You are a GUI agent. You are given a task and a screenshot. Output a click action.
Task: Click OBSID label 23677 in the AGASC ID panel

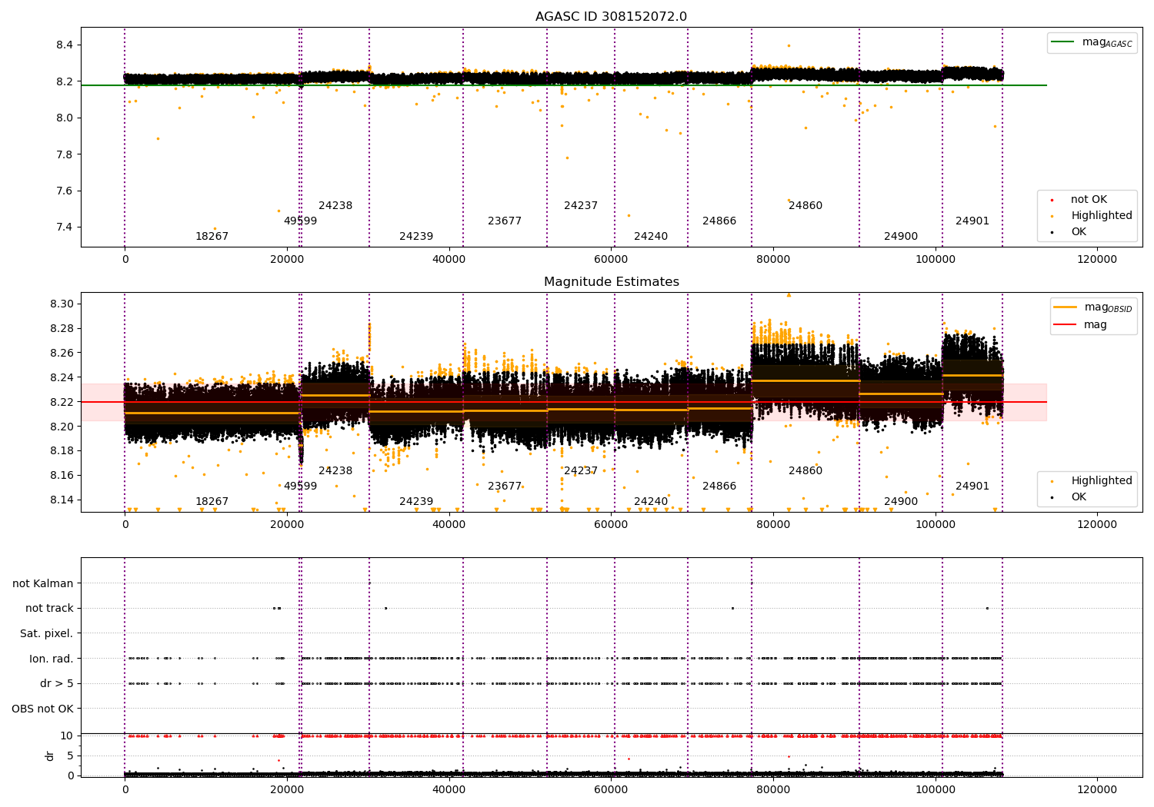[x=505, y=221]
